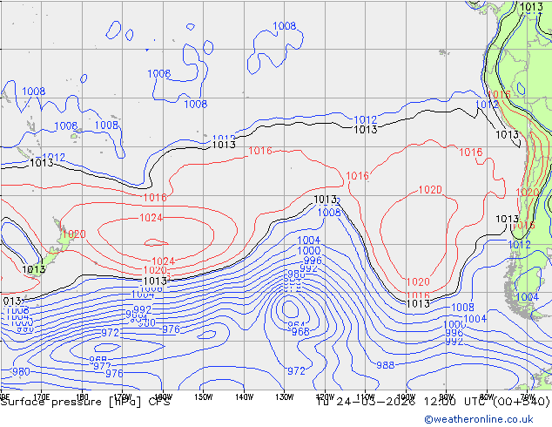Click the '170E' longitude label

41,397
